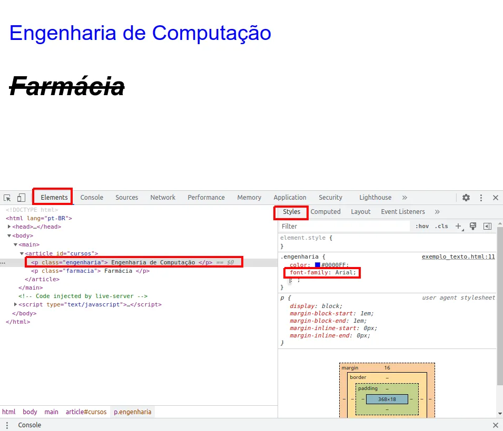Switch to the Elements tab
Viewport: 503px width, 431px height.
tap(54, 198)
